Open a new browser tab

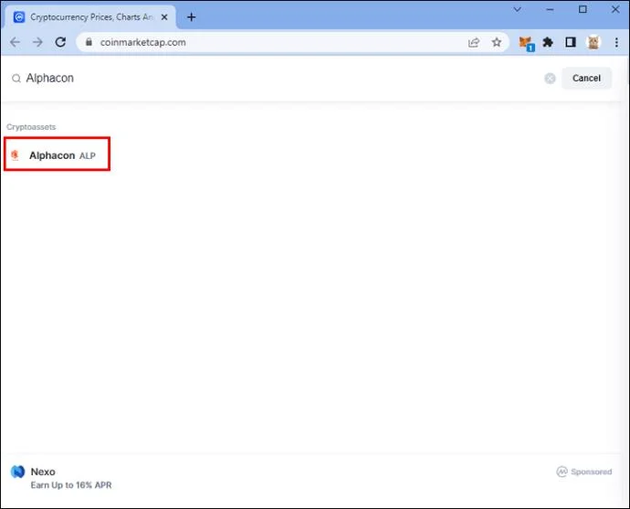point(191,17)
